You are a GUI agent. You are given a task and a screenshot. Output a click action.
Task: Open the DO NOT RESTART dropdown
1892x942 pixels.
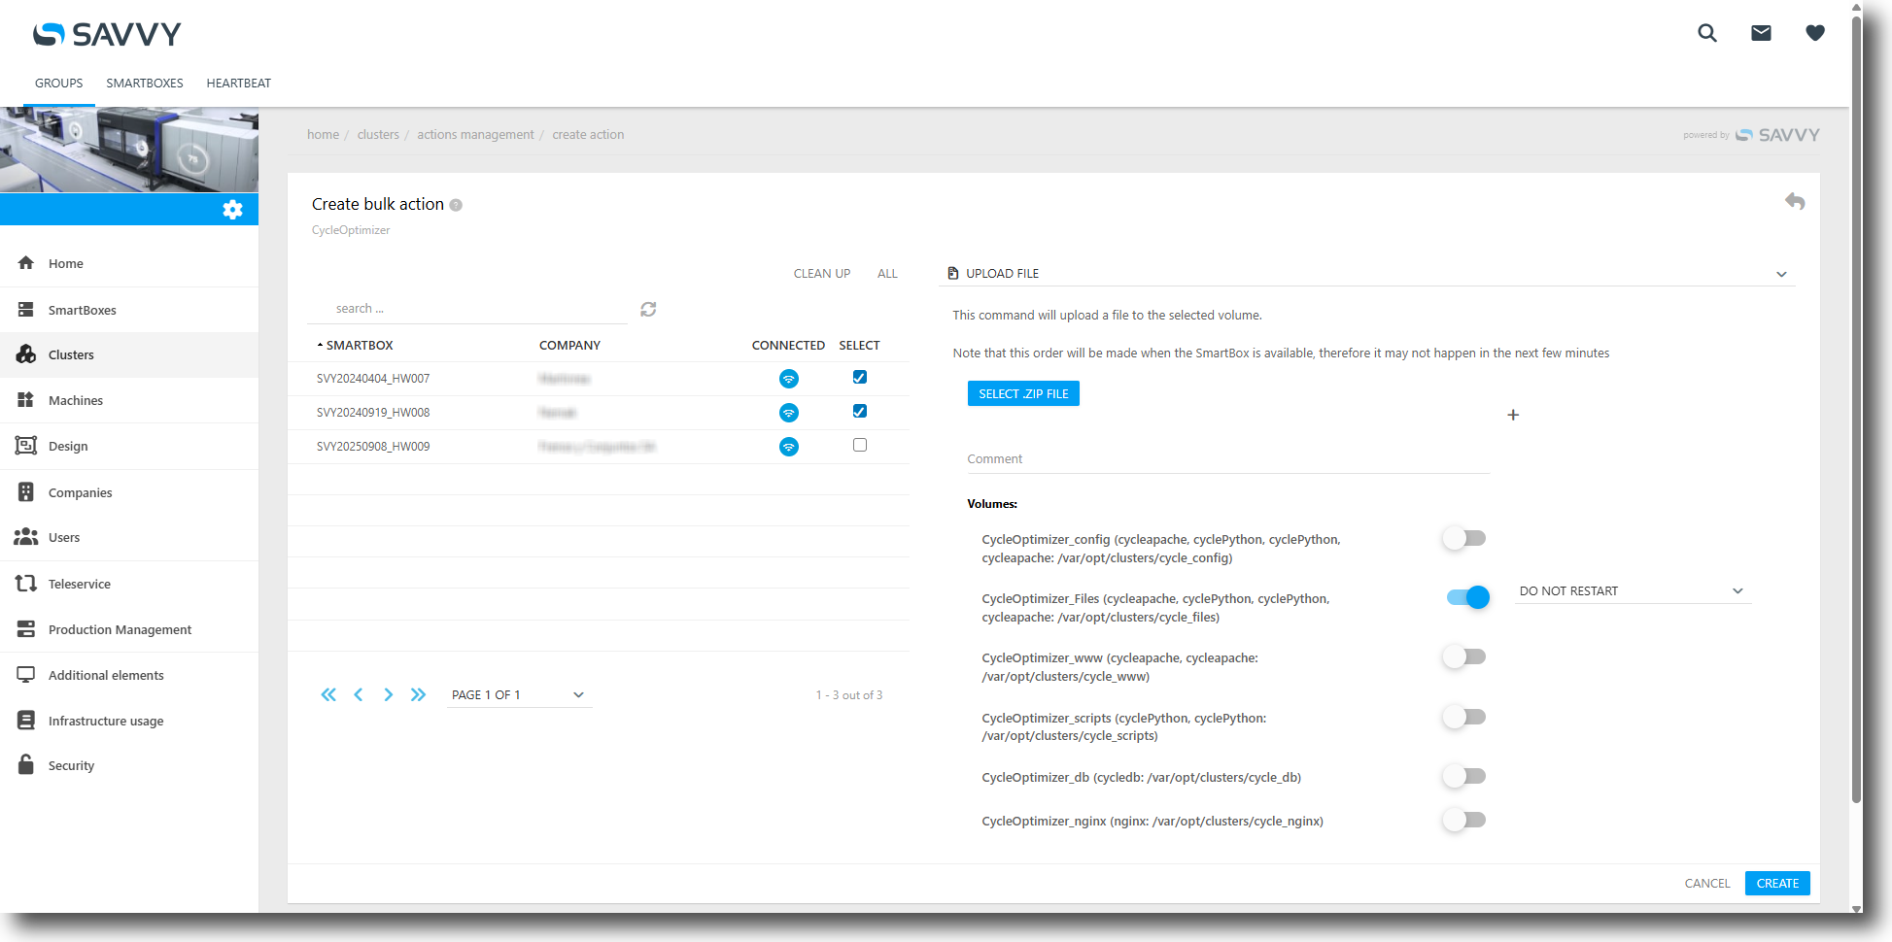1632,590
